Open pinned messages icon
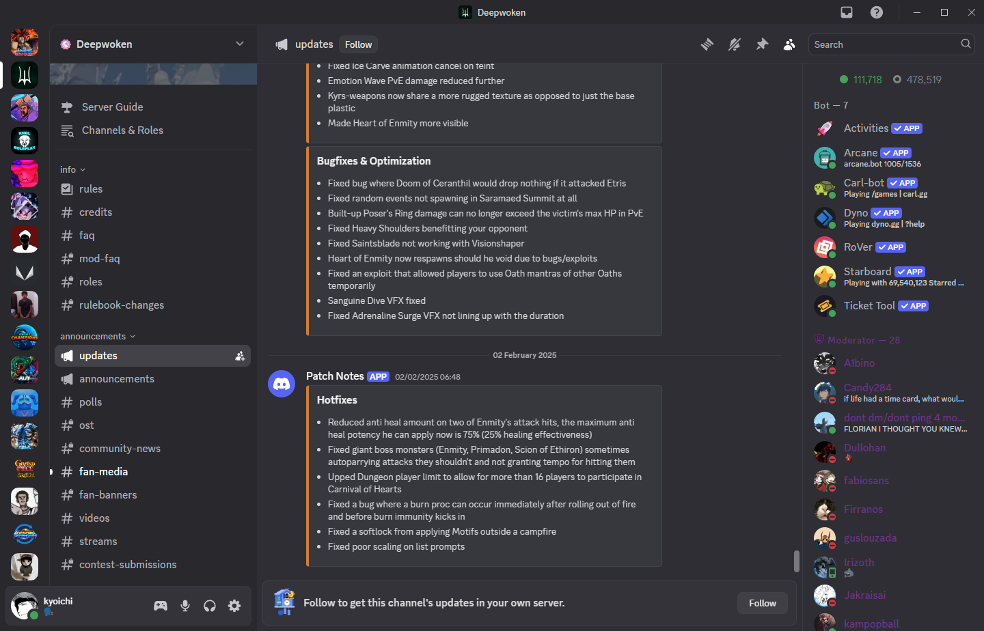 coord(762,44)
